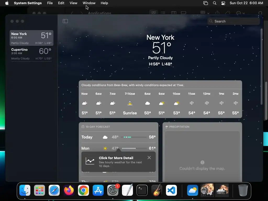Click the Search field in Weather
The image size is (268, 201).
pyautogui.click(x=233, y=21)
